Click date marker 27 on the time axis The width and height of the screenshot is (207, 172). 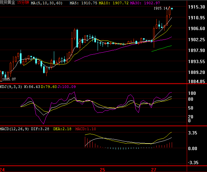(153, 170)
